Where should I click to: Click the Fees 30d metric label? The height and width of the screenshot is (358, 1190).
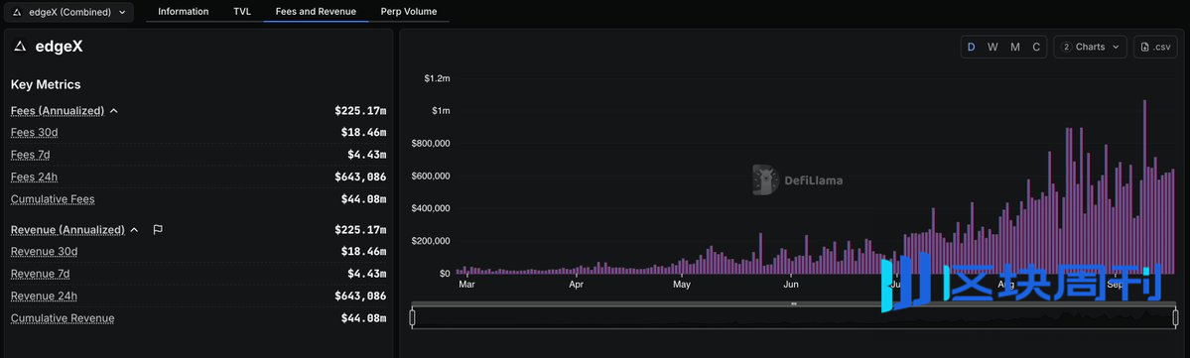click(34, 132)
